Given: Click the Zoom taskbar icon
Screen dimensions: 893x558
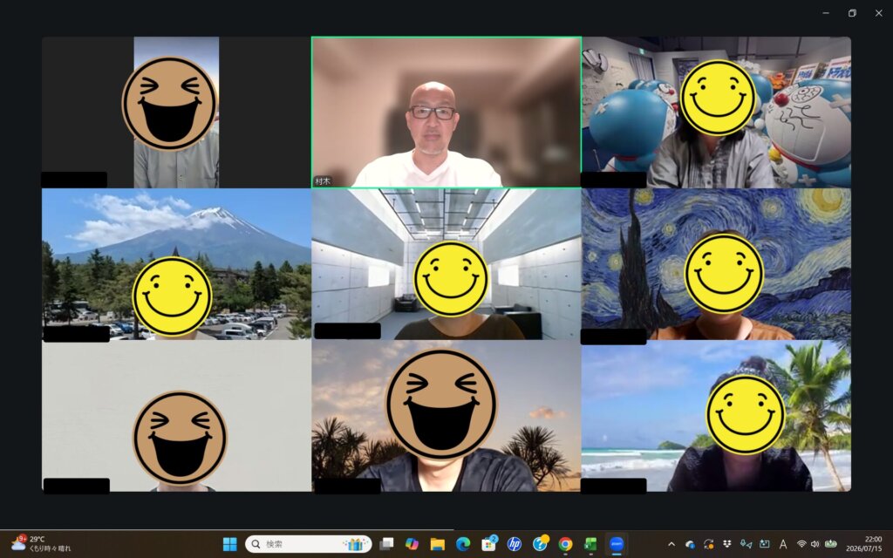Looking at the screenshot, I should tap(617, 544).
